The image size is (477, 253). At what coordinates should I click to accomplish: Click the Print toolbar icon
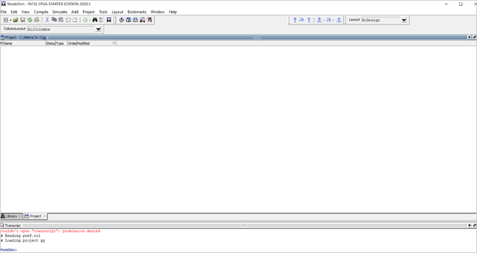(x=36, y=20)
